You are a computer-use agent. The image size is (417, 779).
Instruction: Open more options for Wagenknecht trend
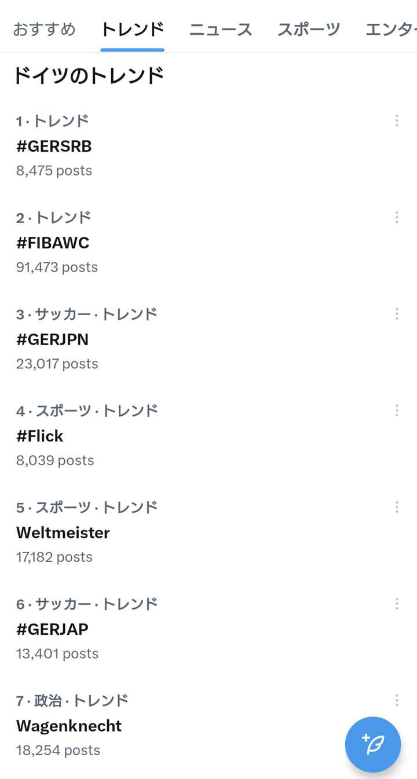point(397,701)
